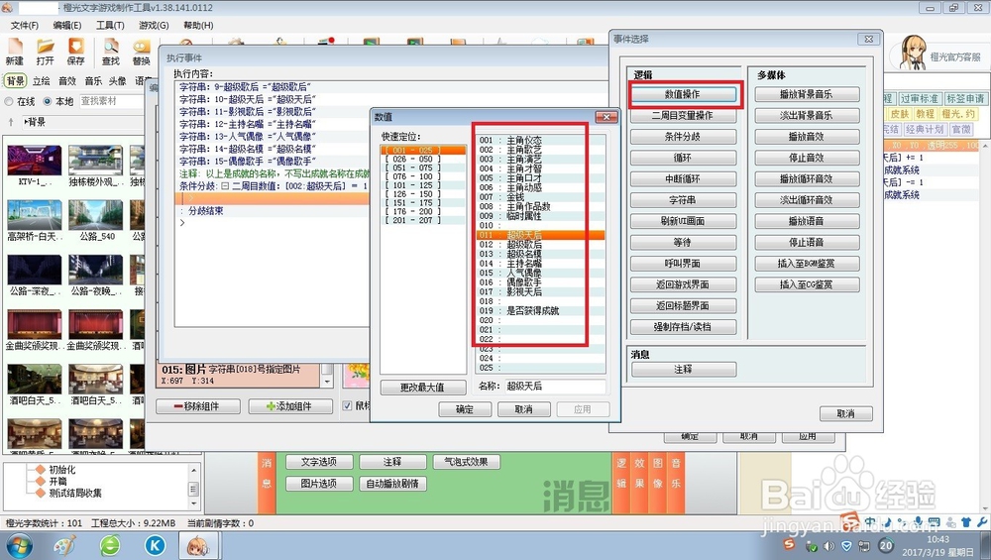Click the 插入至CG鉴赏 button
The height and width of the screenshot is (560, 991).
[x=807, y=284]
